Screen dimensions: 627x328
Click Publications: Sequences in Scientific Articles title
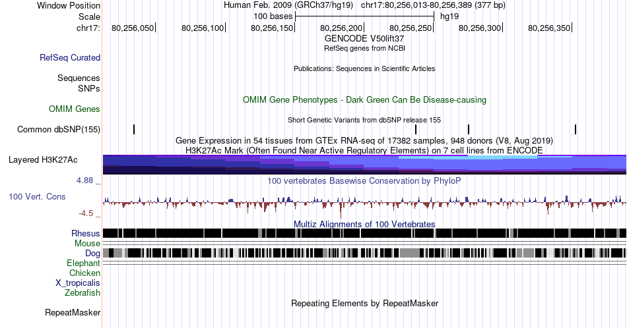[364, 68]
